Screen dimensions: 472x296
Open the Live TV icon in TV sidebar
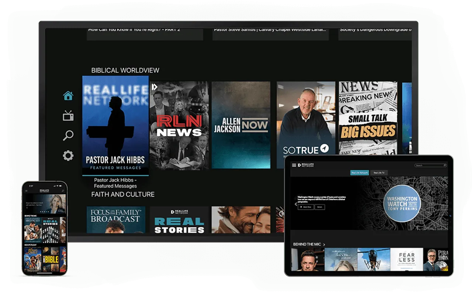coord(68,116)
